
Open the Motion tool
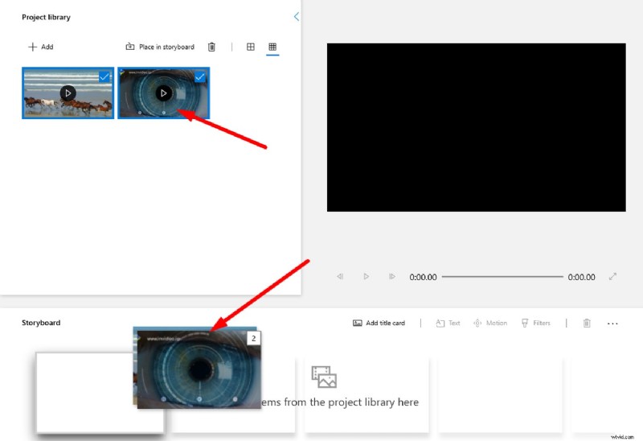[490, 324]
